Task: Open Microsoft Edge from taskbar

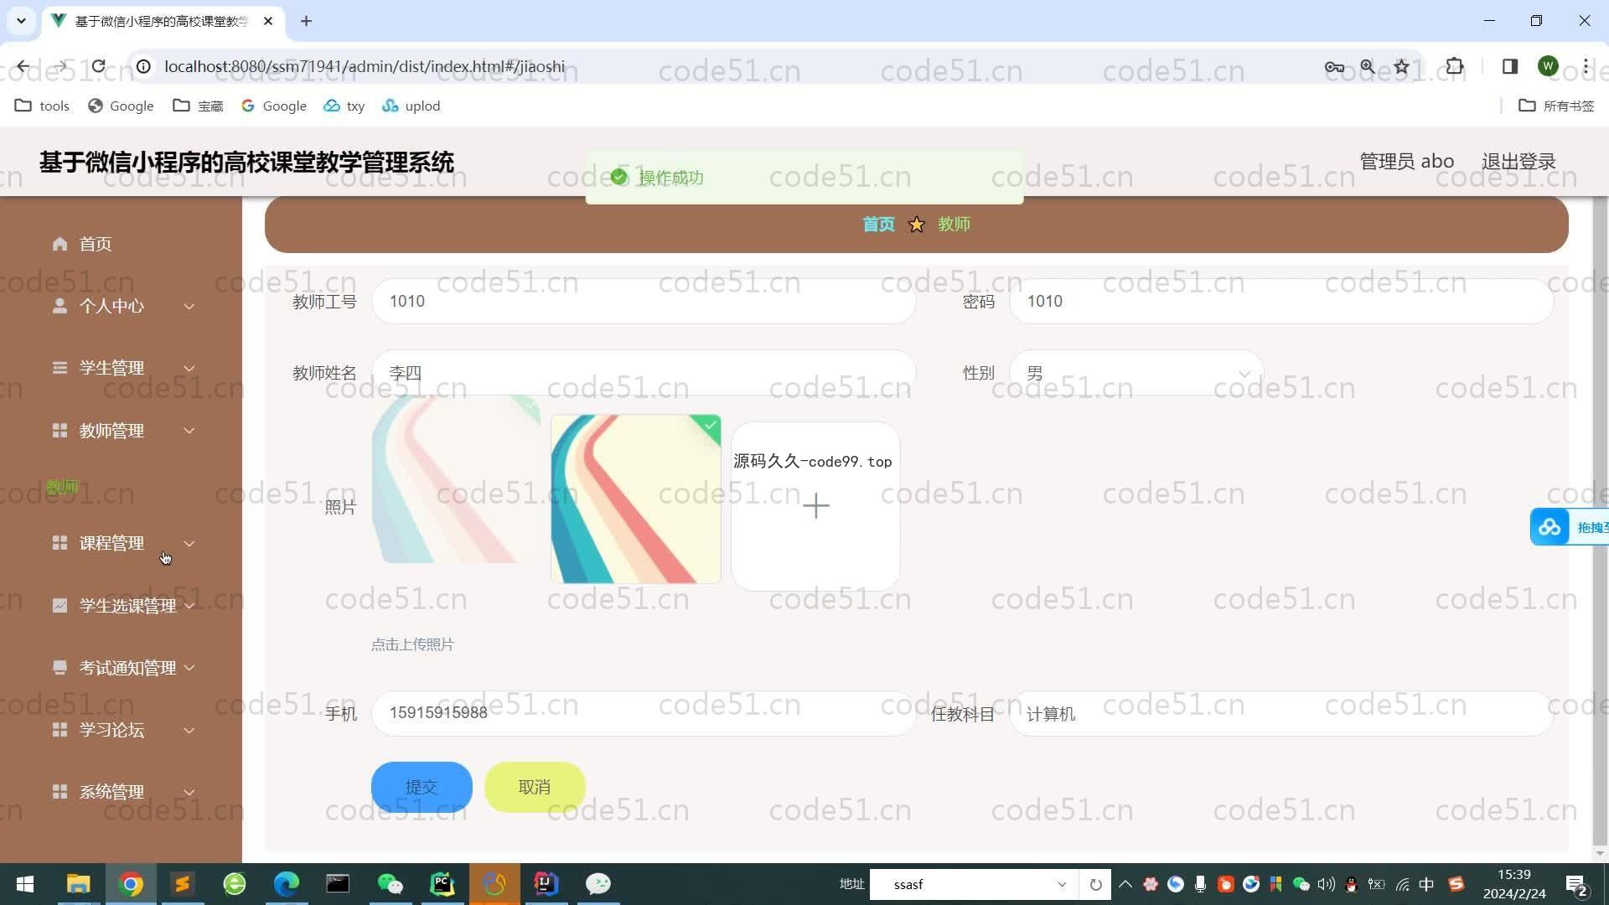Action: pos(287,884)
